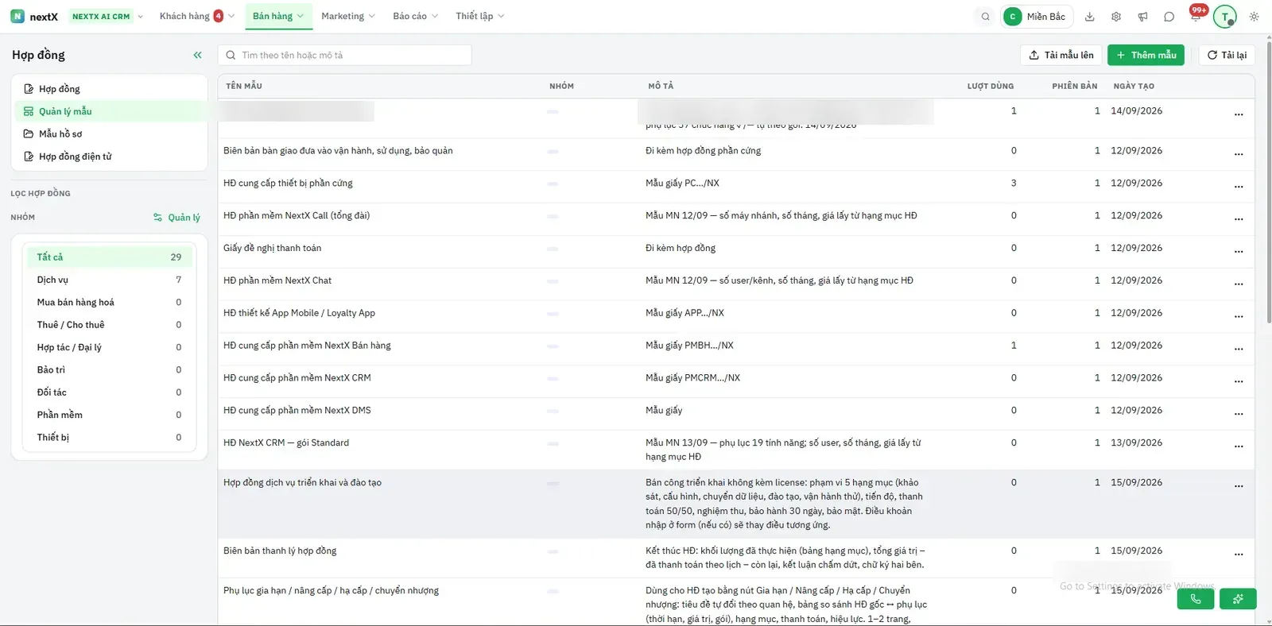
Task: Open notifications bell with 99+ badge
Action: [x=1196, y=14]
